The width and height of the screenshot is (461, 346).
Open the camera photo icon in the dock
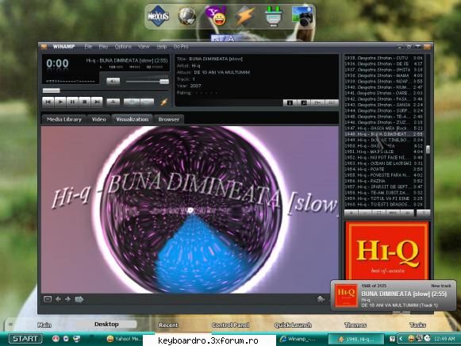302,16
